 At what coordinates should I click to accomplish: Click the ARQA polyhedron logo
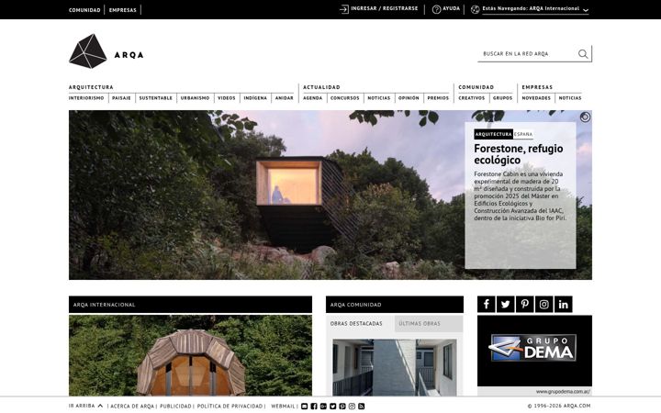pos(88,51)
